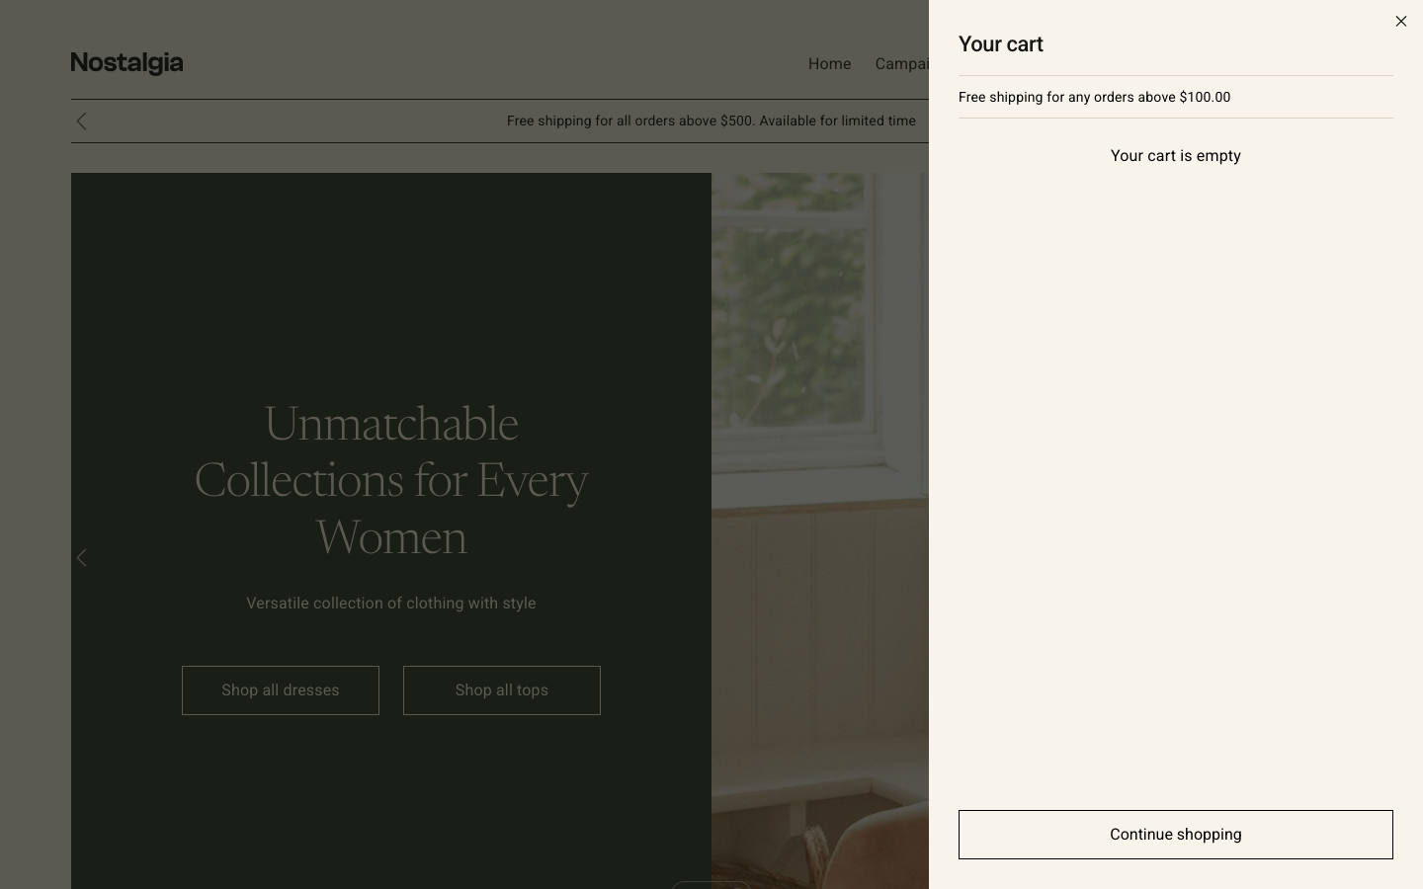Go to the Home menu item
1423x889 pixels.
click(829, 64)
